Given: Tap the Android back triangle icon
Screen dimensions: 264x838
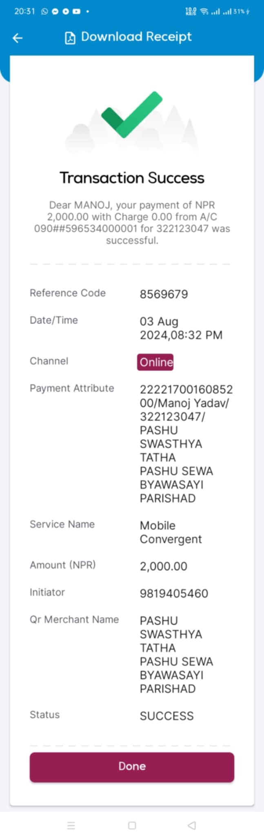Looking at the screenshot, I should point(192,825).
